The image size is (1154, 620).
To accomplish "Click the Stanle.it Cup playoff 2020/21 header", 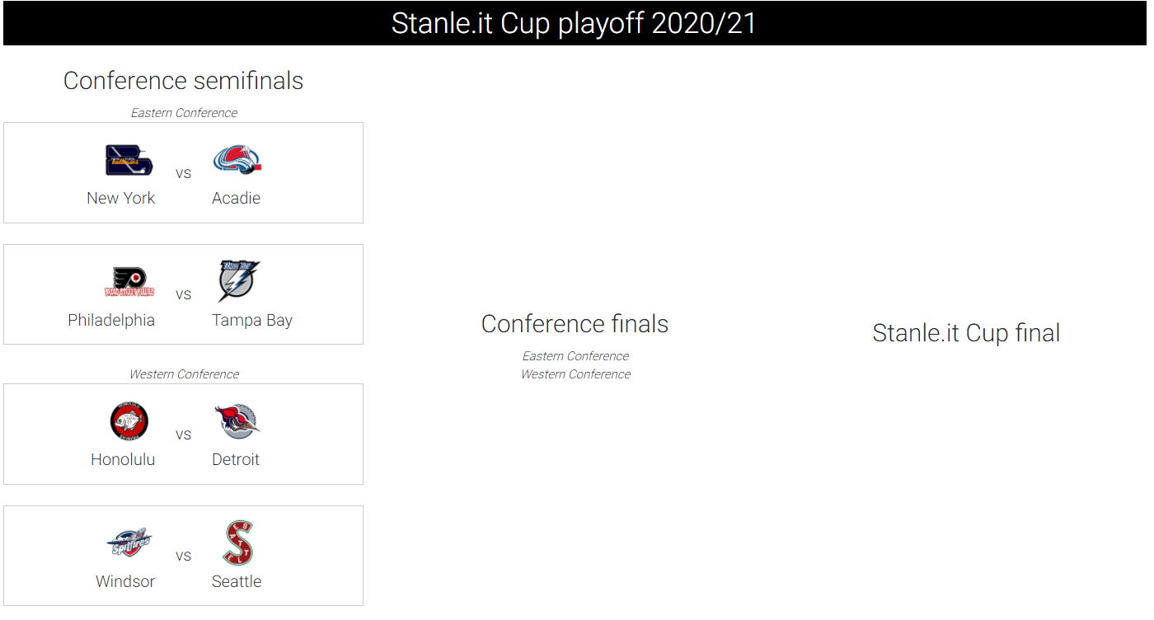I will pyautogui.click(x=574, y=23).
